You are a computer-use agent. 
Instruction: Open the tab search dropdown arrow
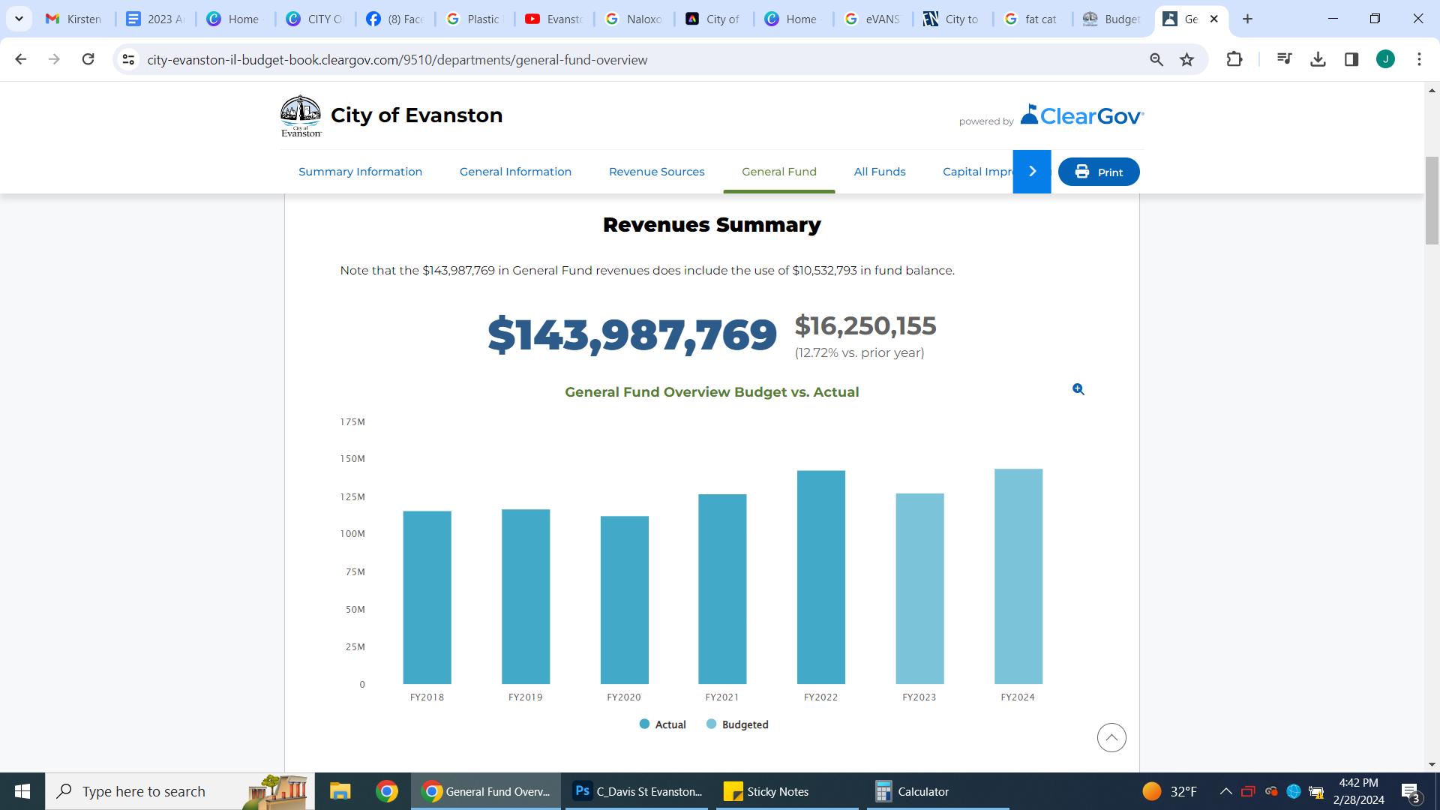[x=19, y=19]
